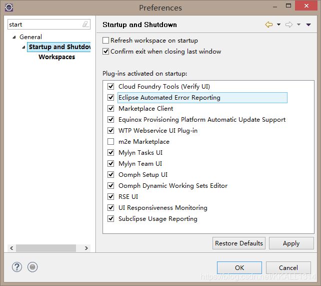Uncheck Subclipse Usage Reporting
321x286 pixels.
111,219
